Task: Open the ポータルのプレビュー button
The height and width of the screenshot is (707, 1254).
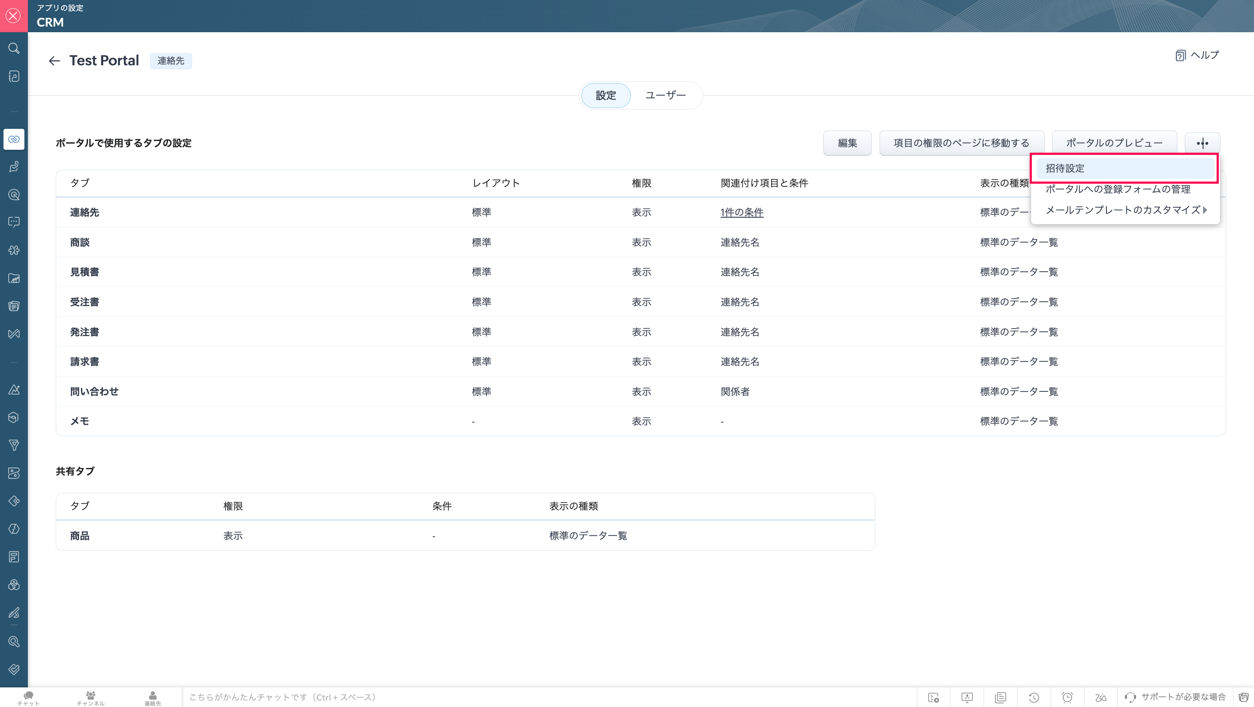Action: [x=1114, y=143]
